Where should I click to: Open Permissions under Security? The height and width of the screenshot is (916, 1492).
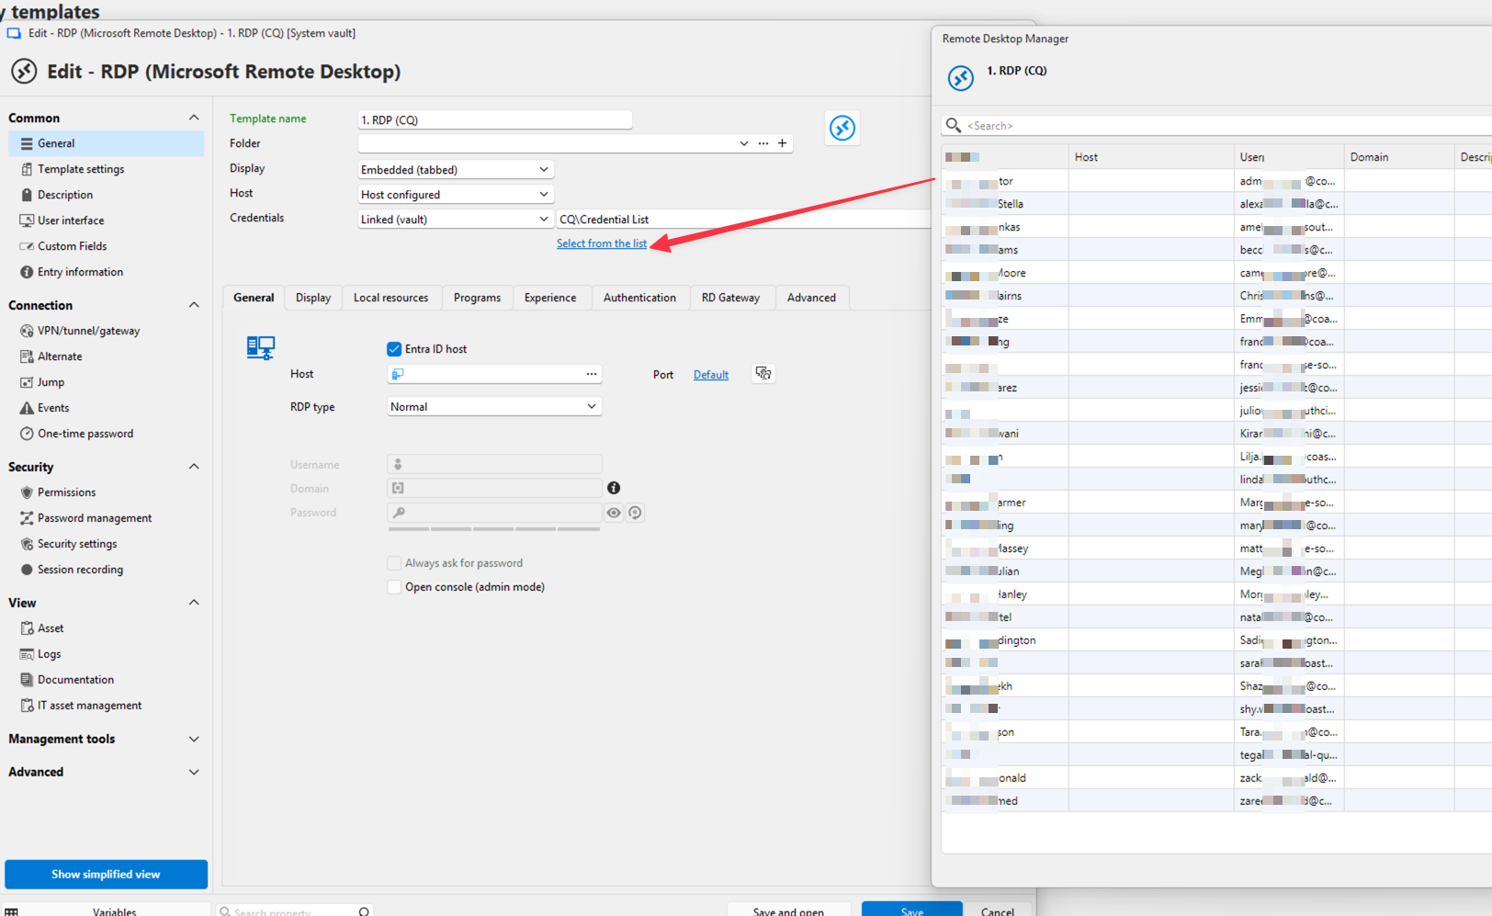point(66,492)
